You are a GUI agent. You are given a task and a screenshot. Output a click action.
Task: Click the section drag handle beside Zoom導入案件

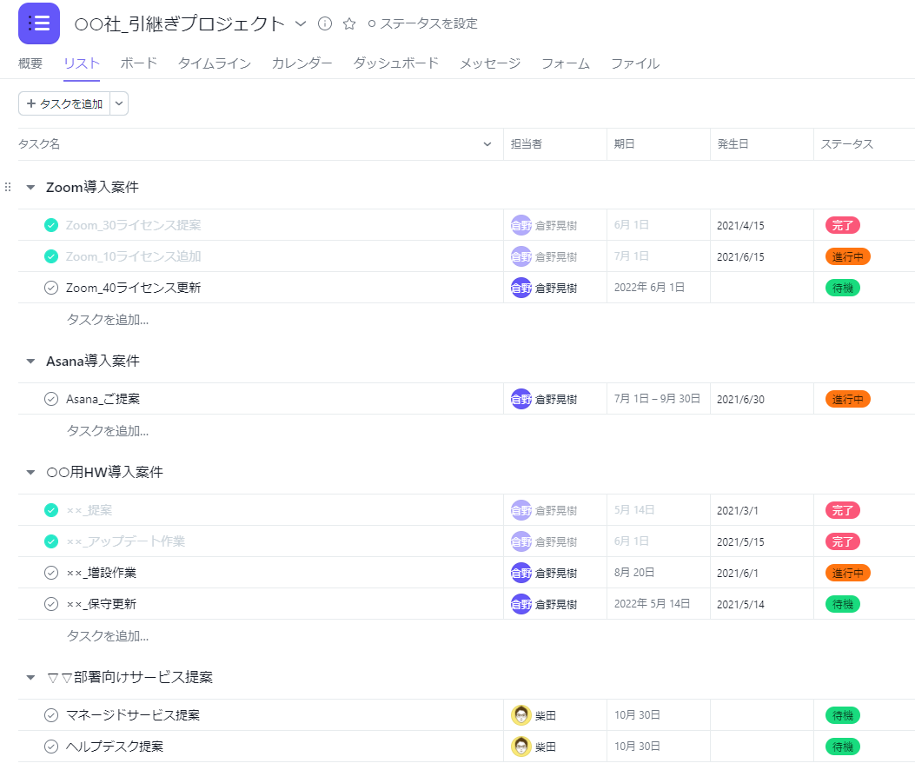[8, 188]
